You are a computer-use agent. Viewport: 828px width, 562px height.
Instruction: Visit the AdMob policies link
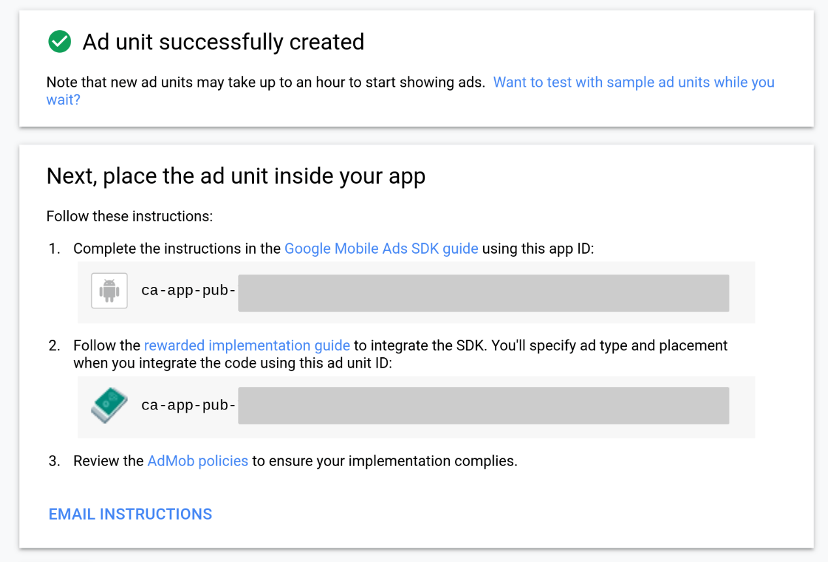[197, 461]
